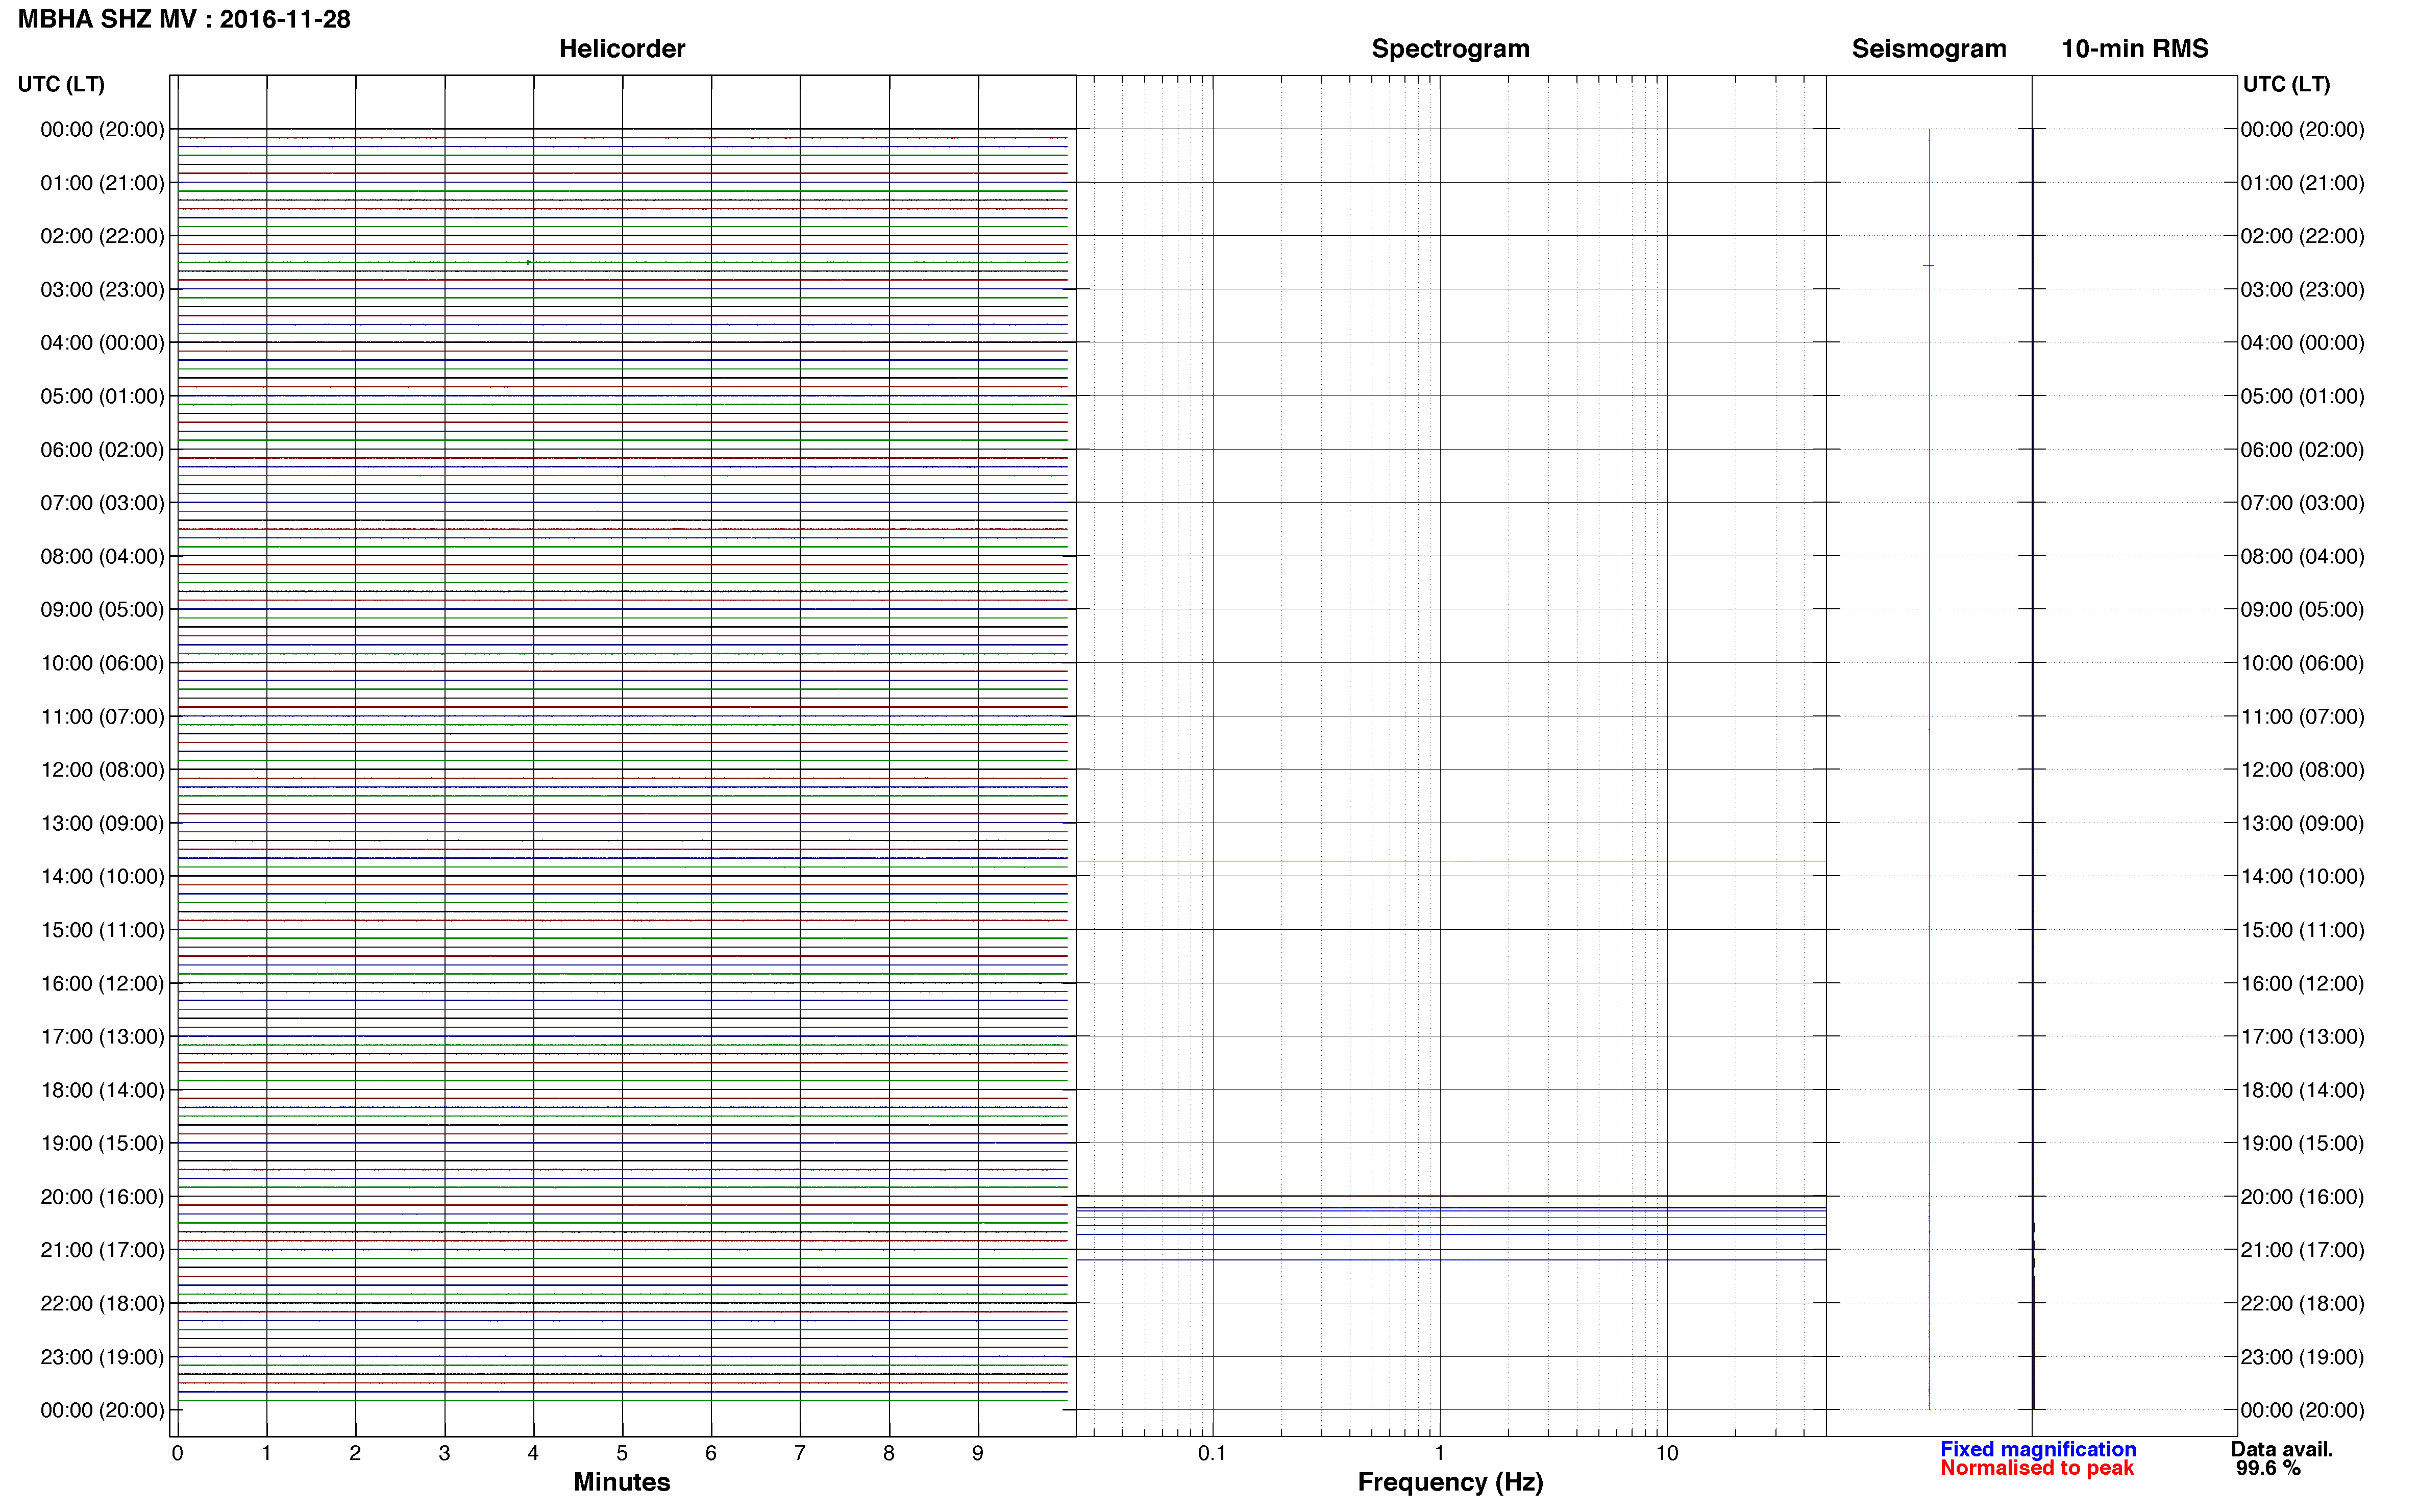Click the '13:00 (09:00)' label beside the helicorder

click(102, 823)
